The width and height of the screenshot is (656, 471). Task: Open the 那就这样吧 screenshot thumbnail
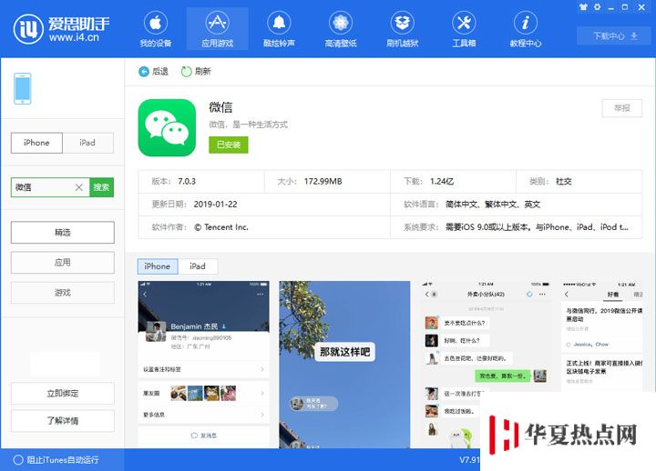[344, 365]
